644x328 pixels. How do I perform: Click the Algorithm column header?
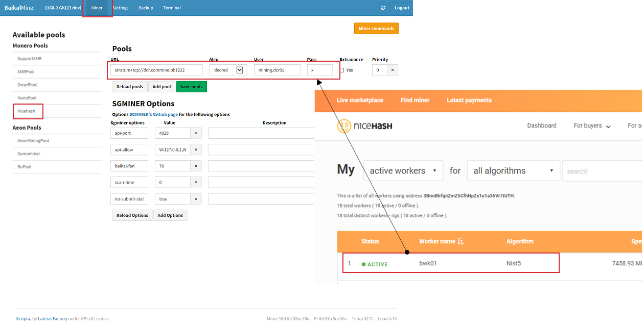pyautogui.click(x=520, y=241)
